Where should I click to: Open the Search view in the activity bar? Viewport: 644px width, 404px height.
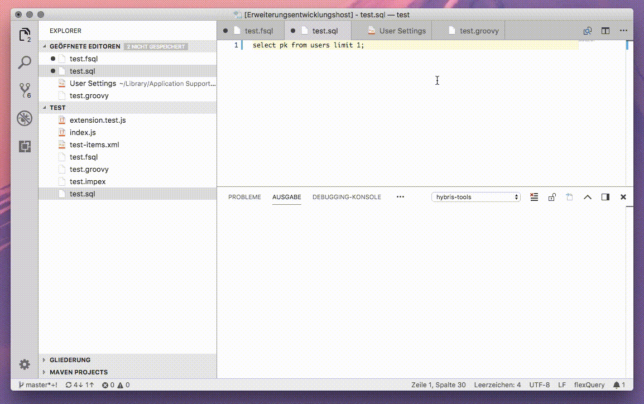tap(25, 63)
